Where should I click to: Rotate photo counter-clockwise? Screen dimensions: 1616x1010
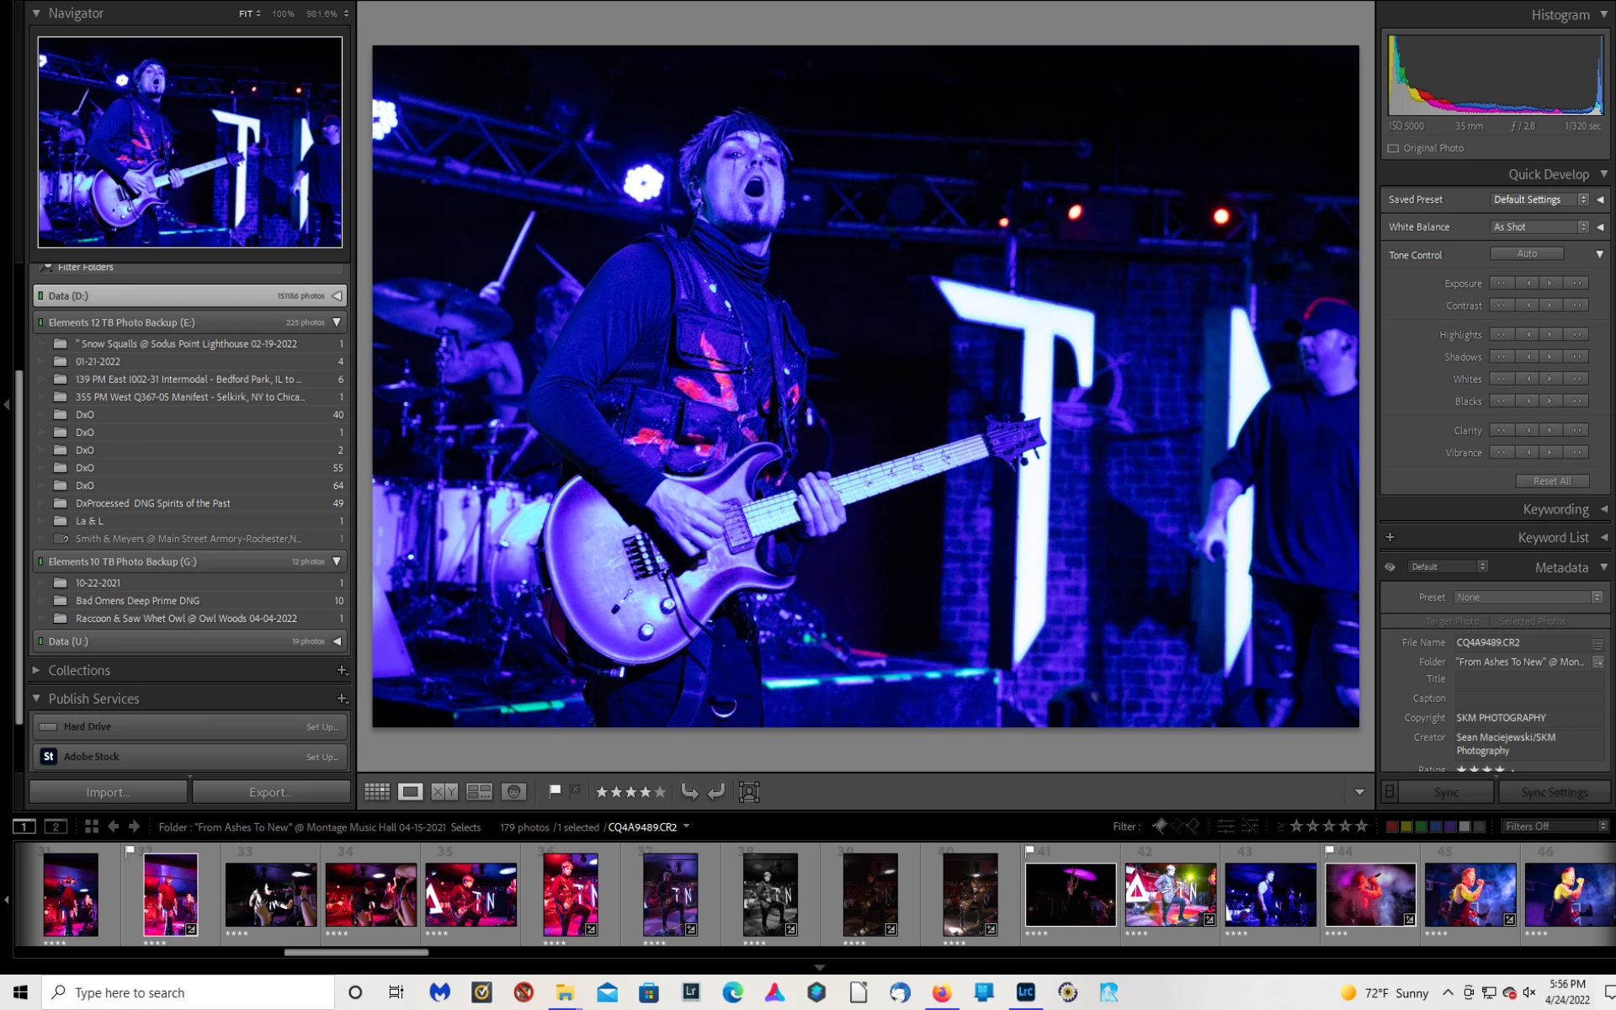point(689,791)
